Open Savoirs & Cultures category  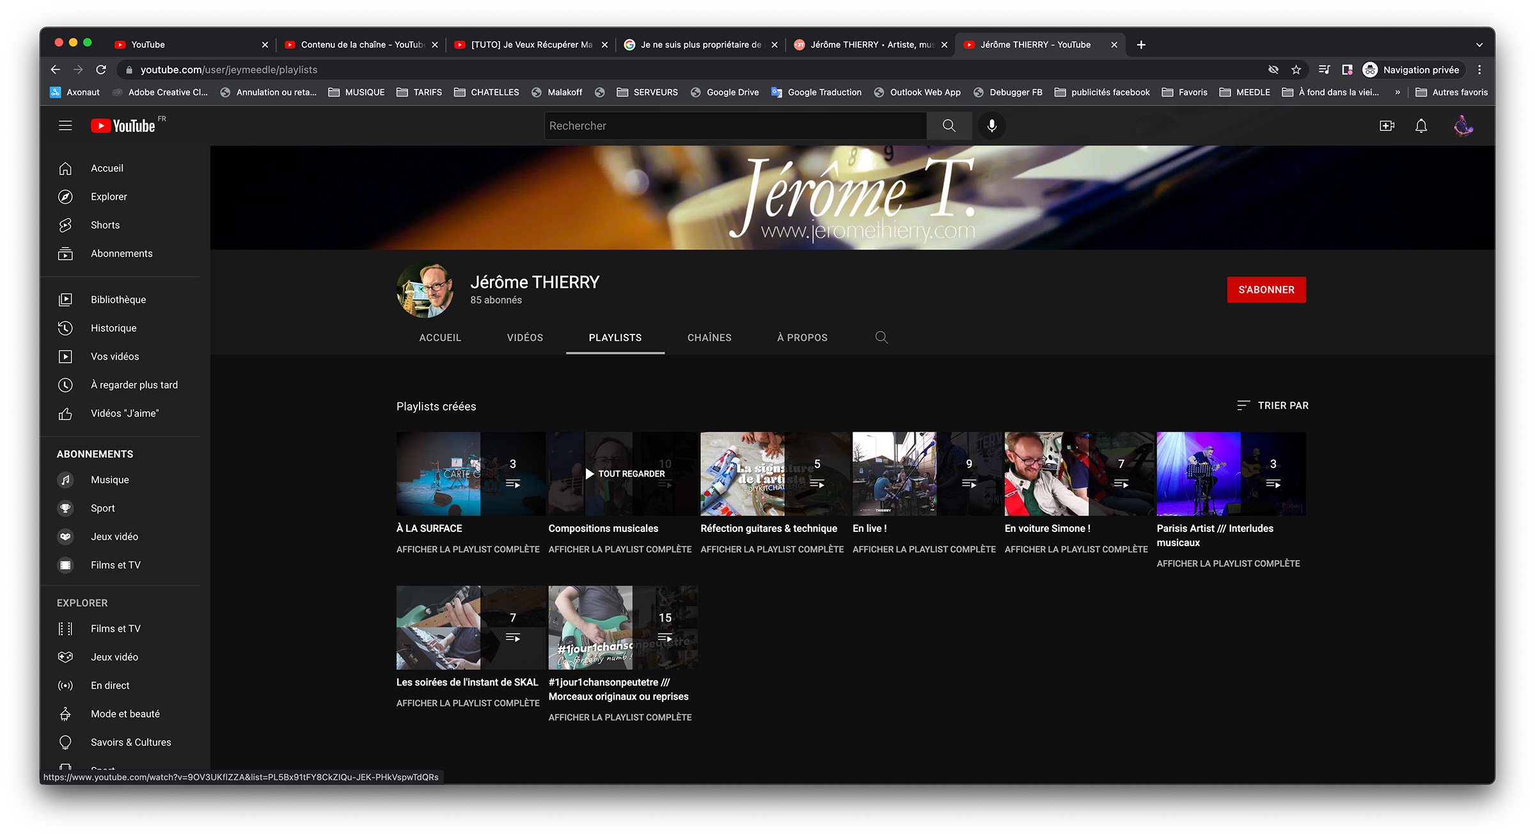point(125,742)
